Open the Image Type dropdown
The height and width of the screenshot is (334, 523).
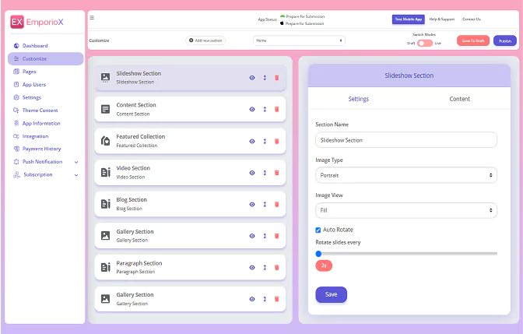(405, 175)
